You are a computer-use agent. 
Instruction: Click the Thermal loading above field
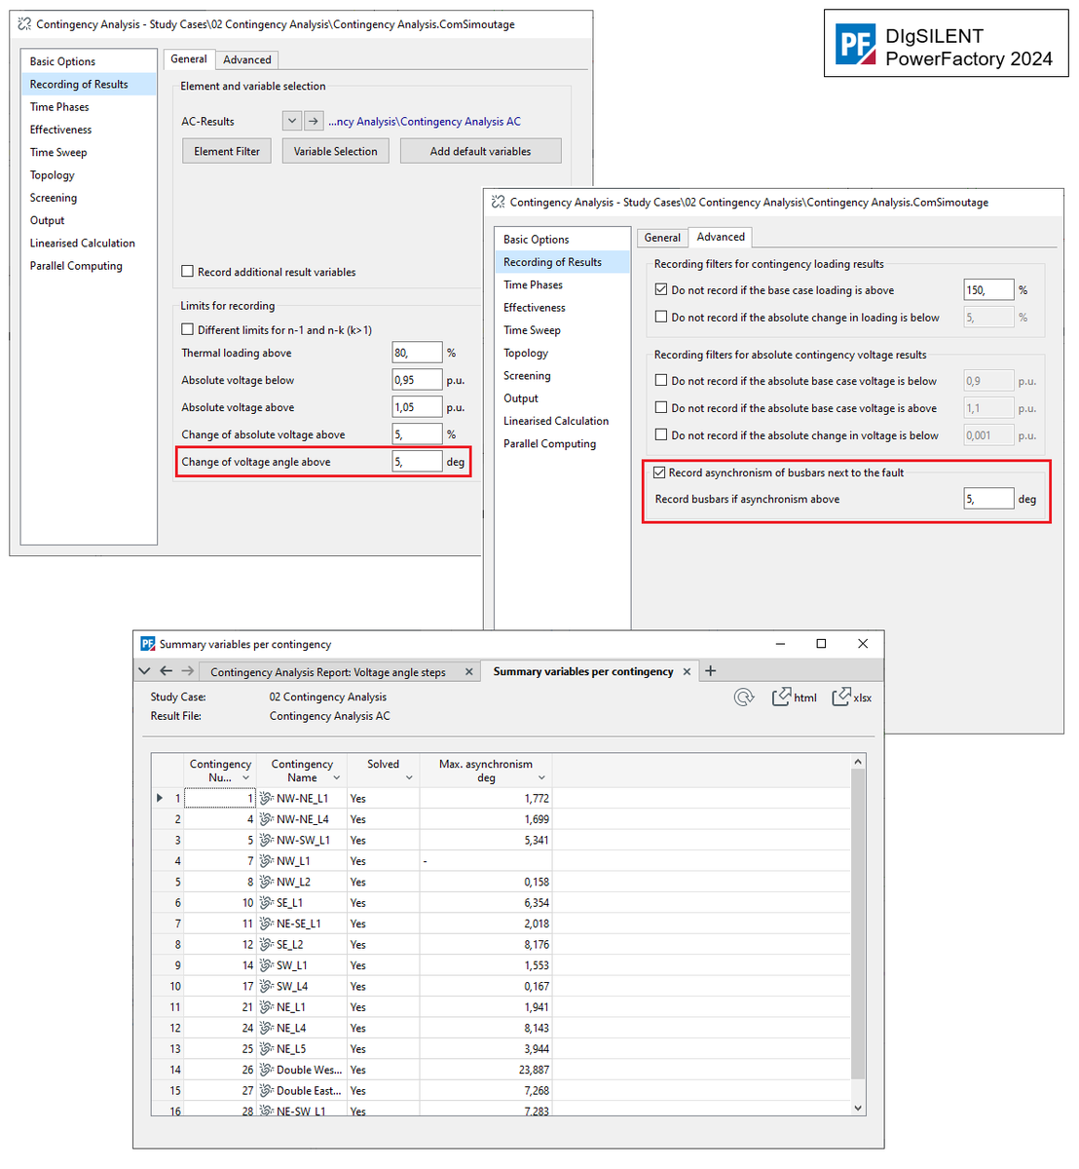[x=417, y=353]
